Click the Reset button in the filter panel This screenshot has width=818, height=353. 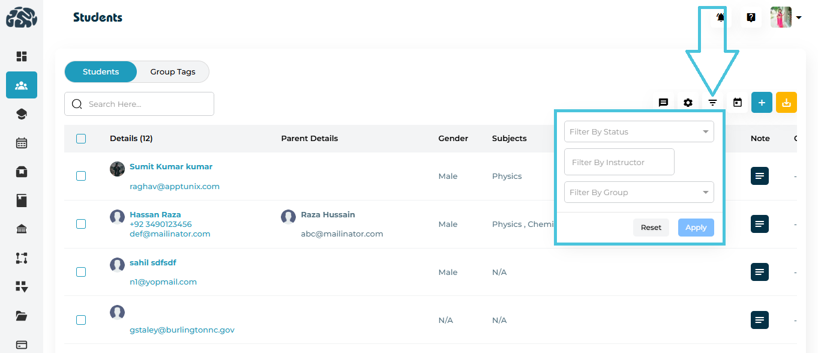(651, 228)
